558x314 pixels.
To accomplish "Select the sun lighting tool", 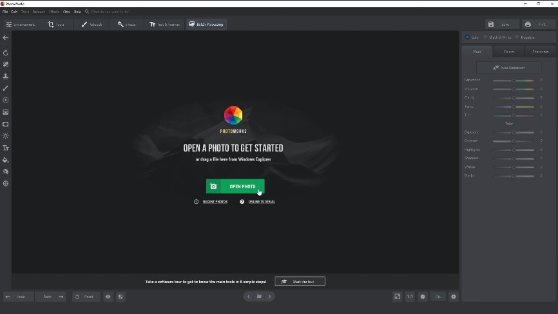I will (x=6, y=136).
